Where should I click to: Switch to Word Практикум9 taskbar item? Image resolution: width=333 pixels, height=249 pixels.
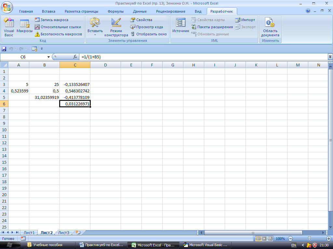click(101, 245)
